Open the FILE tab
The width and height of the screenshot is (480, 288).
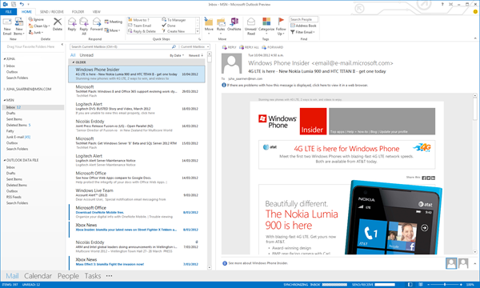coord(9,12)
